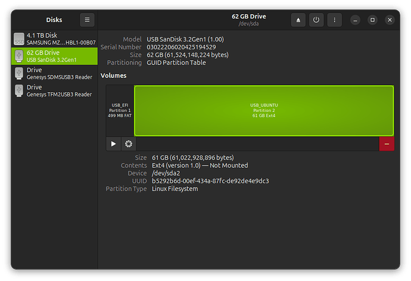Click the device path /dev/sda2

(166, 173)
